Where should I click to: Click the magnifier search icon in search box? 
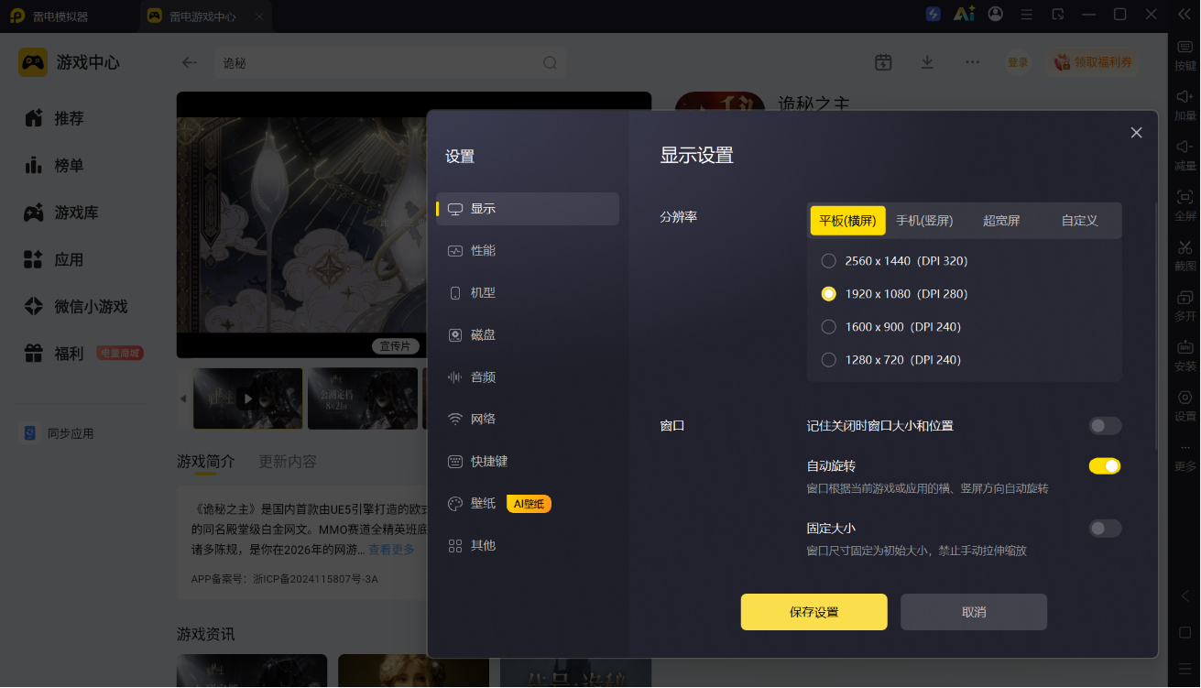pos(550,63)
